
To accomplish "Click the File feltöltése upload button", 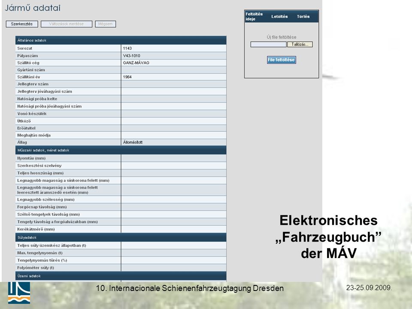I will 282,60.
